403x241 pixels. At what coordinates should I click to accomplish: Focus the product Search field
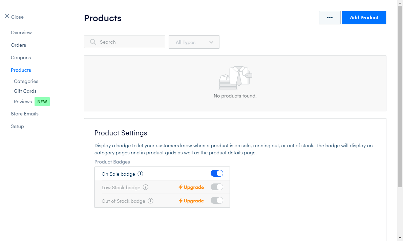pos(125,42)
